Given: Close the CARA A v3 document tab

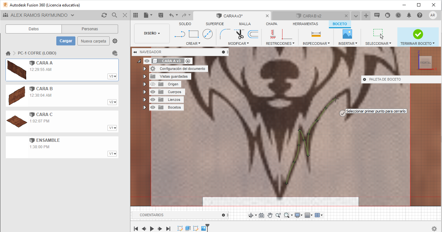Looking at the screenshot, I should click(x=267, y=16).
